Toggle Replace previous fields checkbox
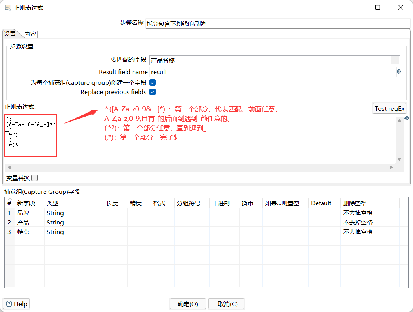The image size is (413, 312). [x=153, y=92]
